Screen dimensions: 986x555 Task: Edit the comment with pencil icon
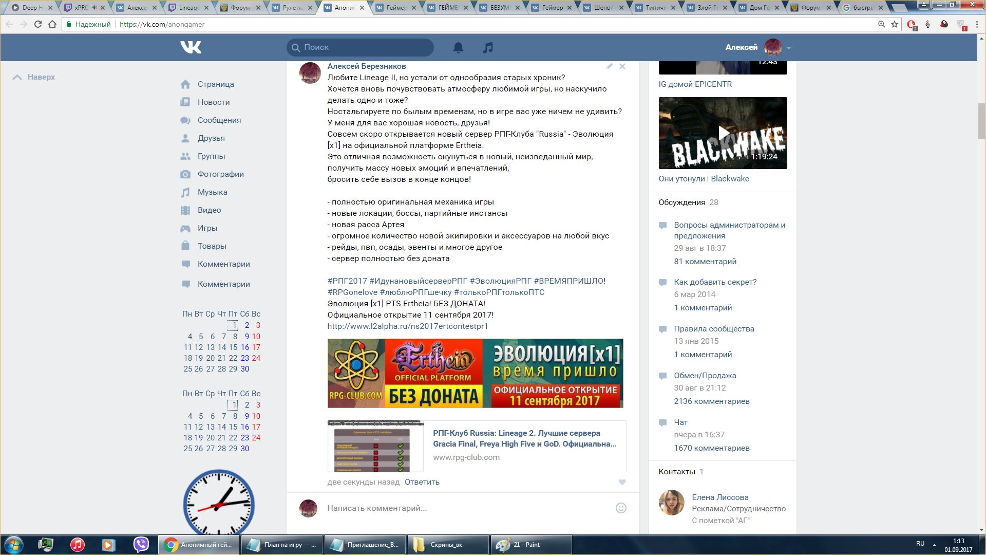click(609, 66)
